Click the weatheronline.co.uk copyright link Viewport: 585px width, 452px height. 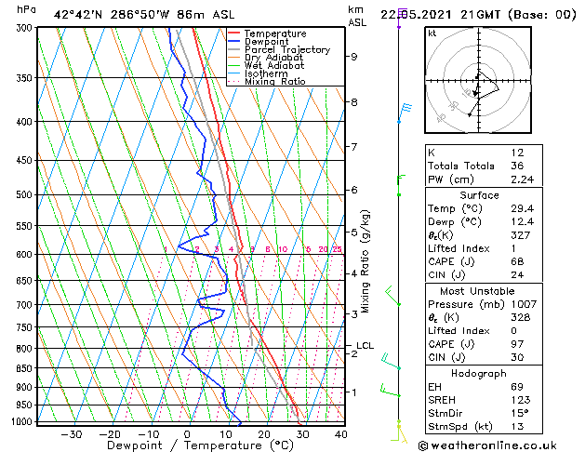(x=487, y=445)
